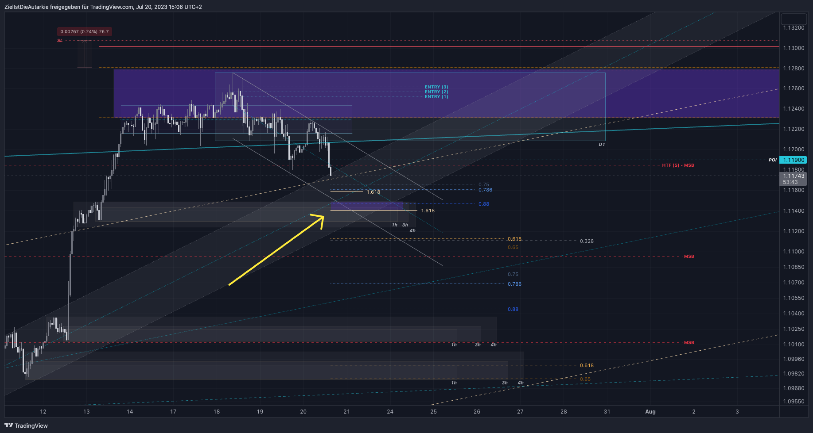
Task: Click the 1.10400 price axis label
Action: pos(794,314)
